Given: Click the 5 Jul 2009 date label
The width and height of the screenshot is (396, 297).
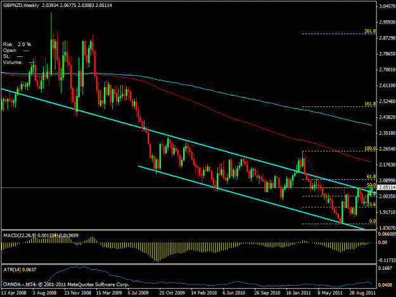Looking at the screenshot, I should tap(138, 293).
